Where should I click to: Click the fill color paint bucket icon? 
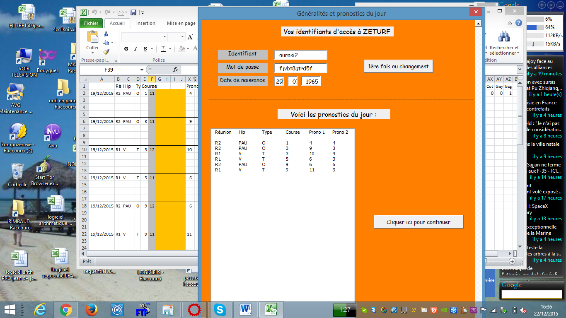click(x=181, y=49)
